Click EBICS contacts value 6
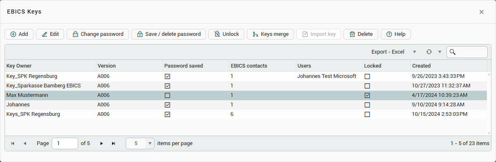 232,114
